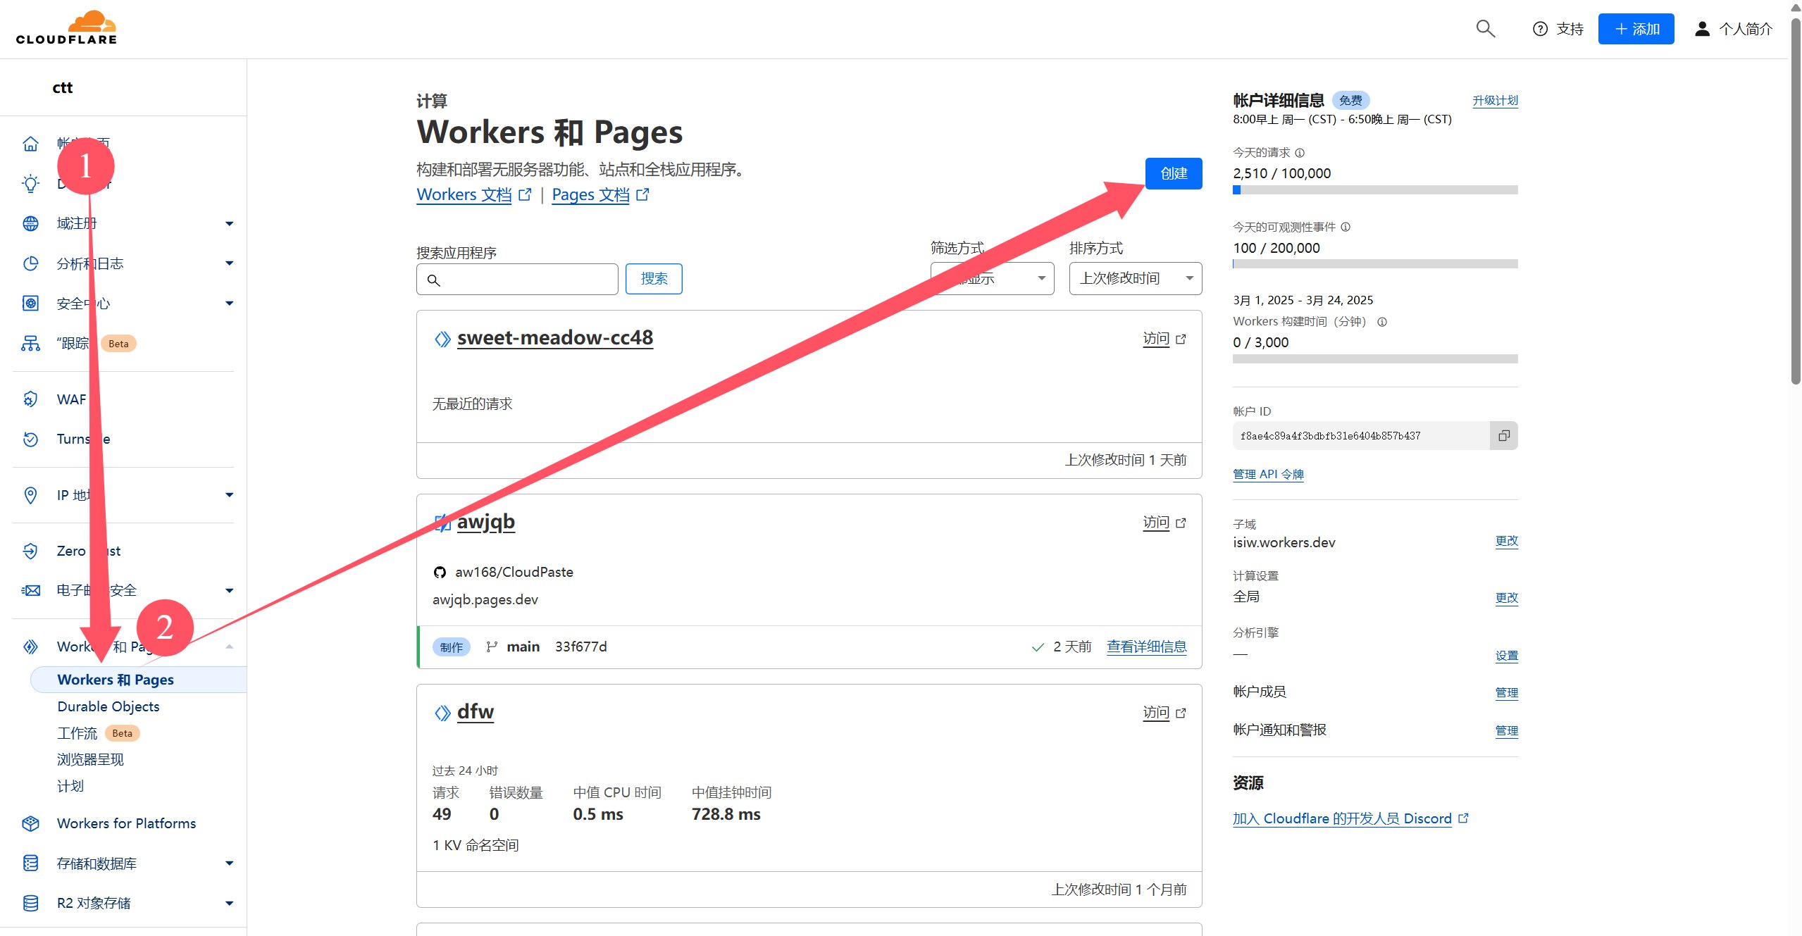
Task: Click 管理 next to 帐户成员
Action: [1506, 693]
